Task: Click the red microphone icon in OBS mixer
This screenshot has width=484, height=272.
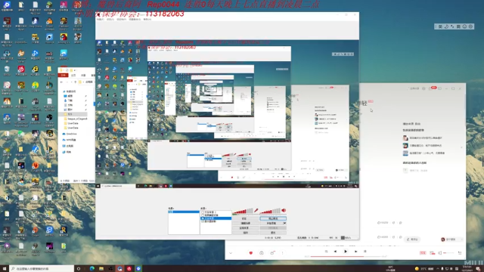Action: click(x=256, y=210)
